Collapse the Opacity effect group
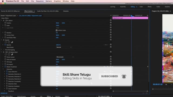The width and height of the screenshot is (173, 97). click(1, 40)
